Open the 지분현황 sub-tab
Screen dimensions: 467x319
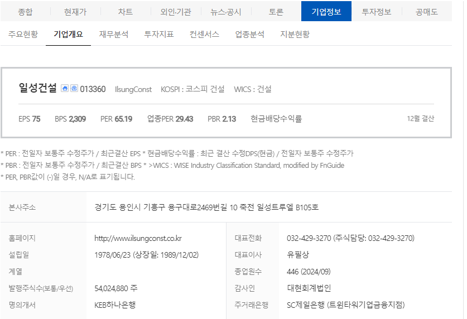click(x=295, y=34)
